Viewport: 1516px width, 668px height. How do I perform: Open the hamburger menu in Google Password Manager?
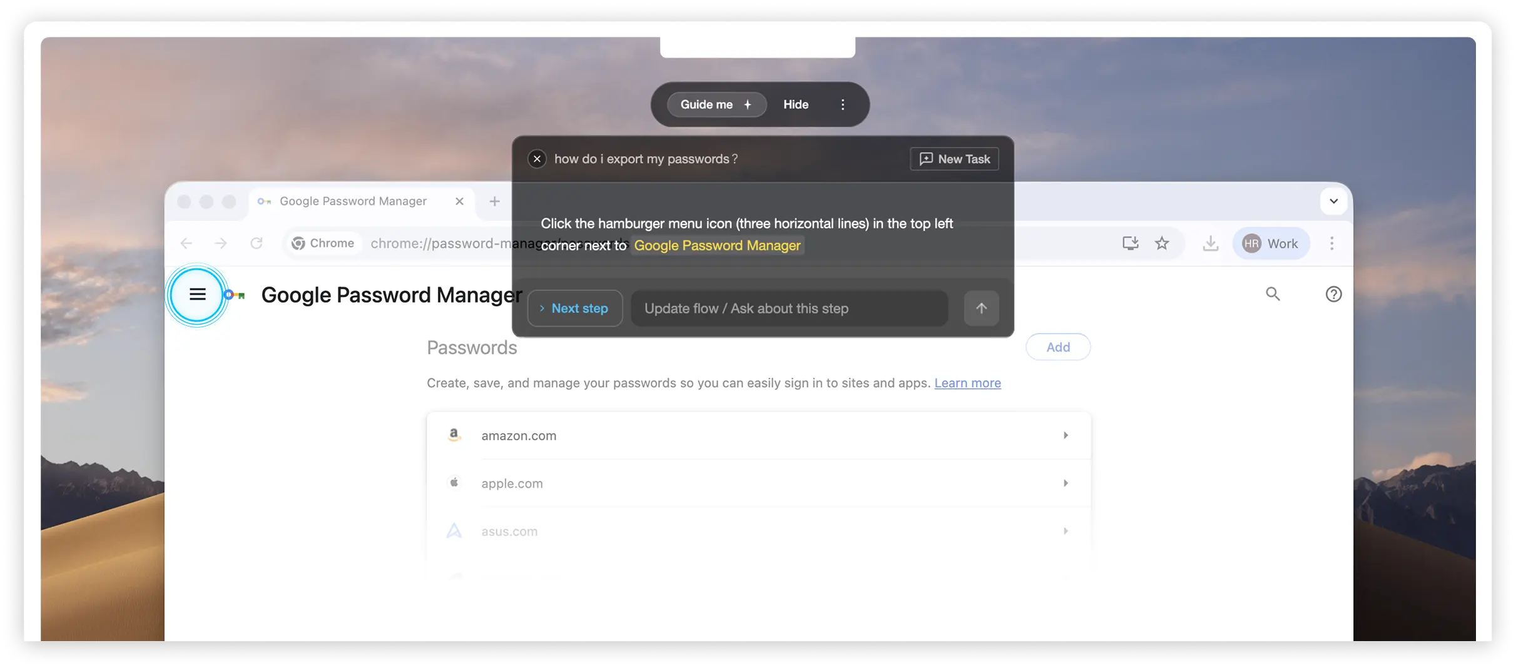(x=198, y=294)
